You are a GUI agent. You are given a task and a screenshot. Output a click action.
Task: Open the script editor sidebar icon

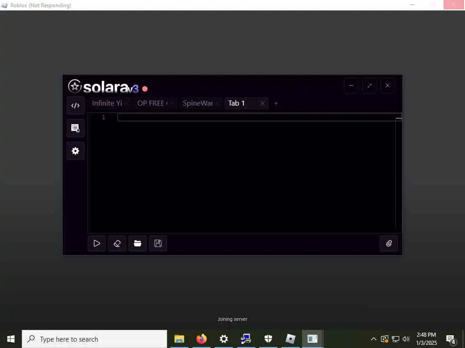click(x=75, y=106)
